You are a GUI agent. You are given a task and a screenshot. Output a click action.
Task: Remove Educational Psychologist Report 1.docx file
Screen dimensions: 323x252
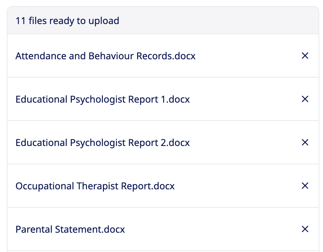click(x=305, y=99)
